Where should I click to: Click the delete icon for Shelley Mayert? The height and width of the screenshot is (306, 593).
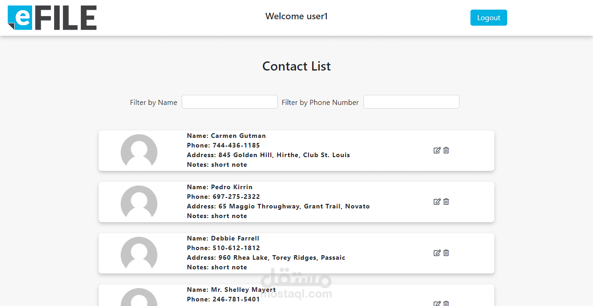coord(446,303)
